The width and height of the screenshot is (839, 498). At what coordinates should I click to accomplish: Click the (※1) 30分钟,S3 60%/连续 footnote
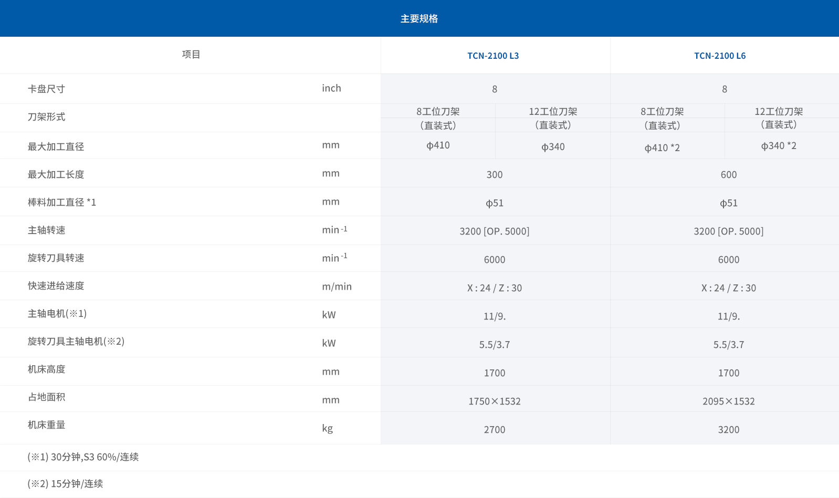tap(83, 457)
